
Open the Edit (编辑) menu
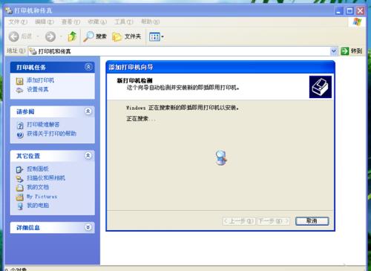[x=45, y=22]
